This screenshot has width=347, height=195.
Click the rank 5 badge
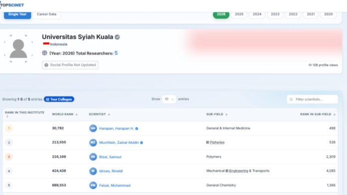pos(9,185)
